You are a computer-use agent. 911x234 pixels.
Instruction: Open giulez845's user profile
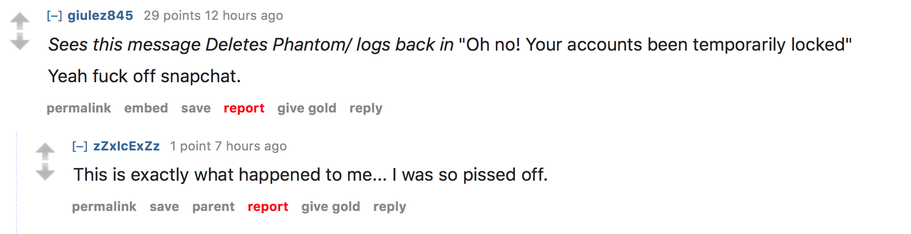pos(100,16)
